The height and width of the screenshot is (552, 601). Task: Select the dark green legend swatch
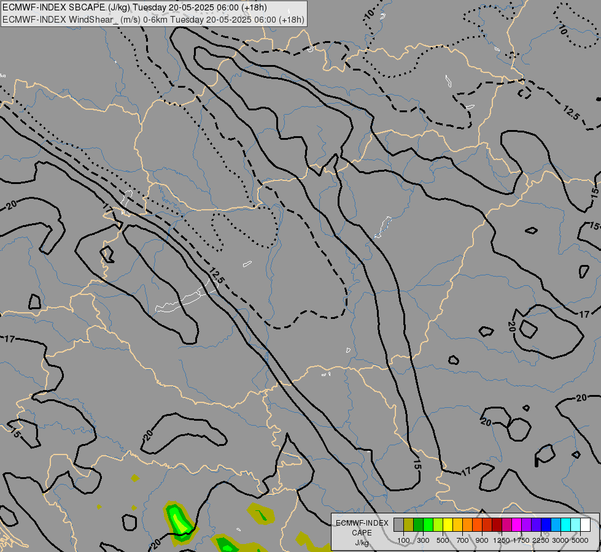tap(419, 525)
